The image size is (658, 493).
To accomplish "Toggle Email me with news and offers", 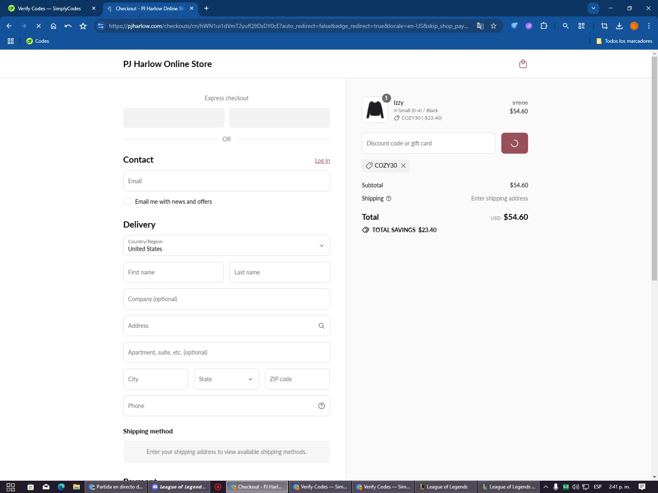I will point(127,202).
